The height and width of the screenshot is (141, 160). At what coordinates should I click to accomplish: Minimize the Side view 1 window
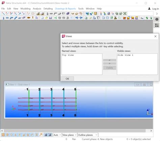(137, 84)
